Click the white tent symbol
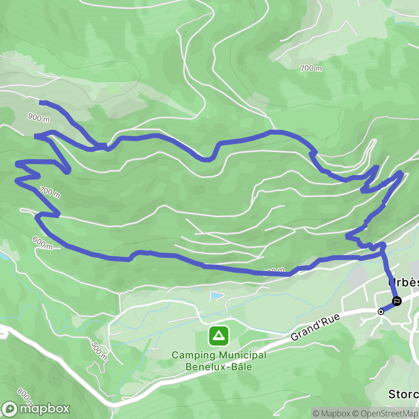 click(x=219, y=335)
